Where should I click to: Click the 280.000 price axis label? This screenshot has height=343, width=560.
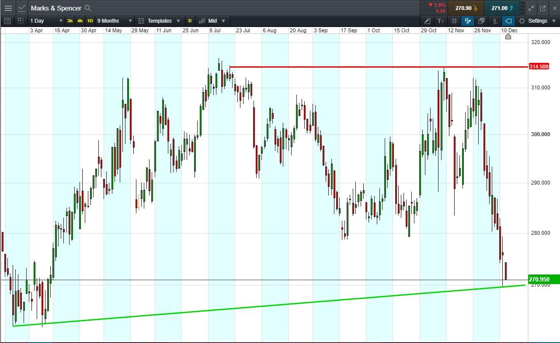(540, 233)
